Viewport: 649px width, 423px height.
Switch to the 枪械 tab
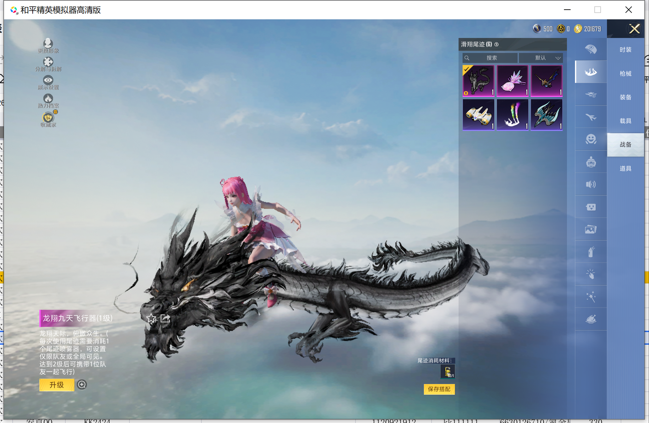(625, 74)
